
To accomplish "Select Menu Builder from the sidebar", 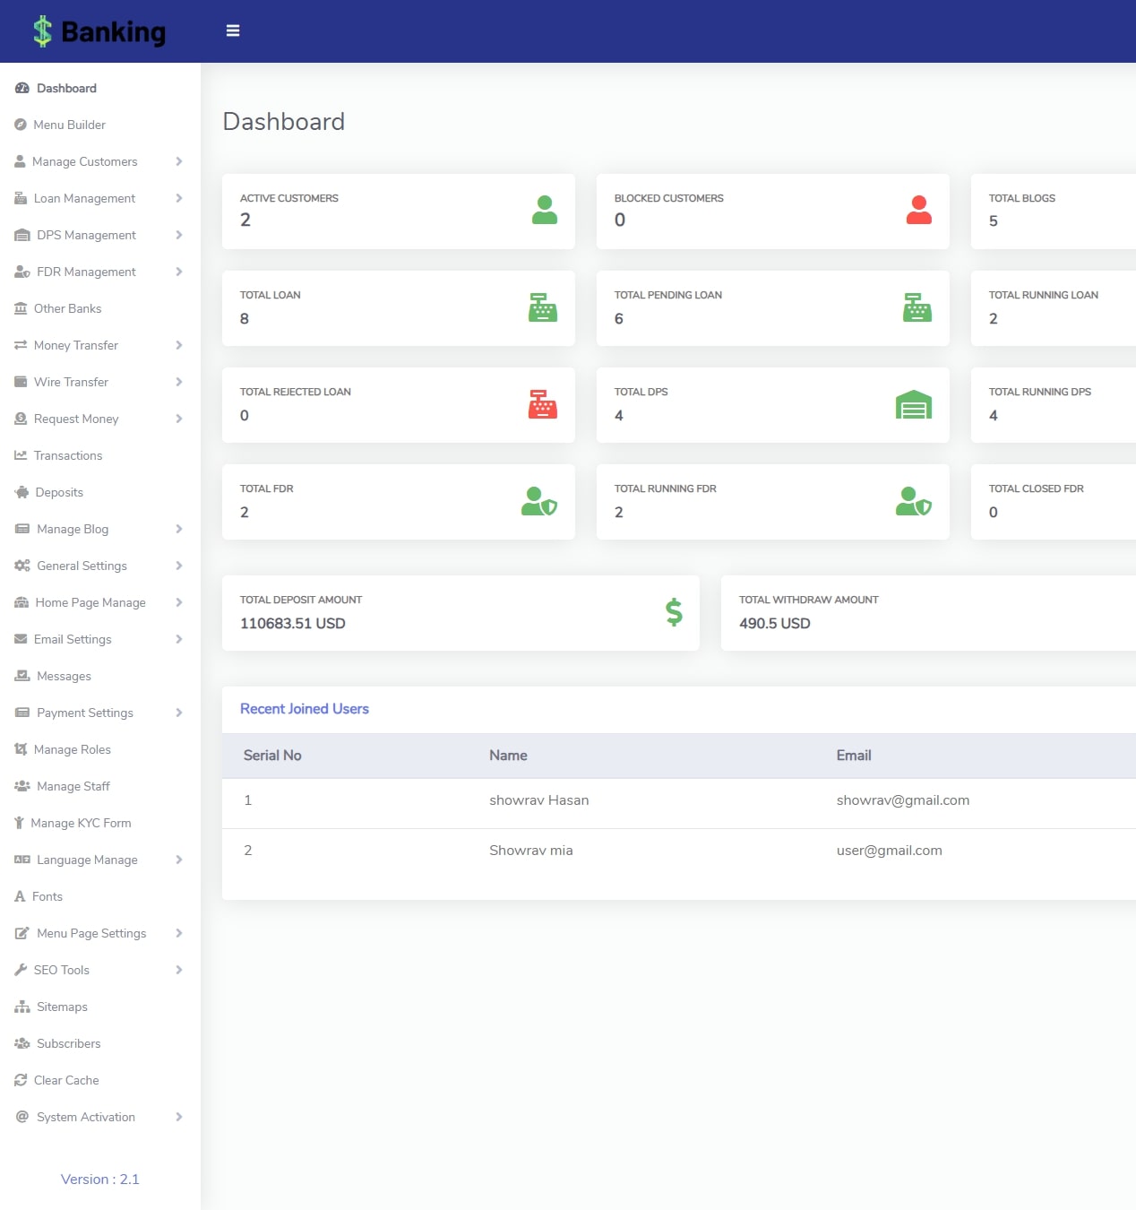I will coord(70,125).
